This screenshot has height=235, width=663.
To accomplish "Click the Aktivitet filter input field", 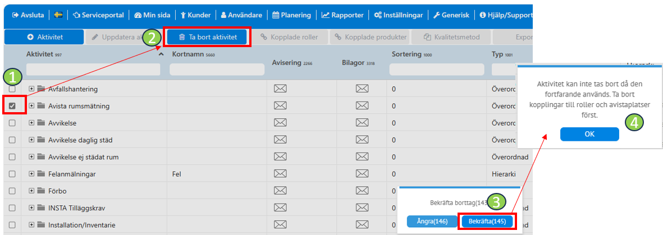I will [x=93, y=70].
